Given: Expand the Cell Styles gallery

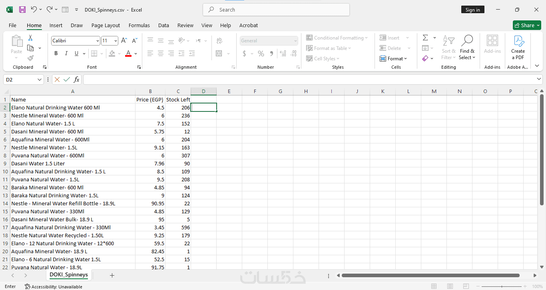Looking at the screenshot, I should [323, 58].
